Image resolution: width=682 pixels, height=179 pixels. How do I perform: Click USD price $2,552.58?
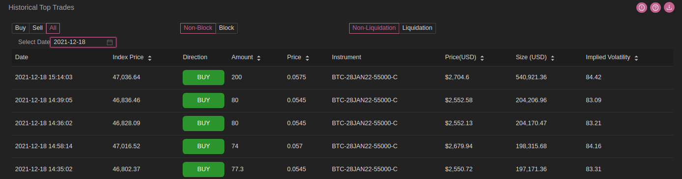[459, 100]
